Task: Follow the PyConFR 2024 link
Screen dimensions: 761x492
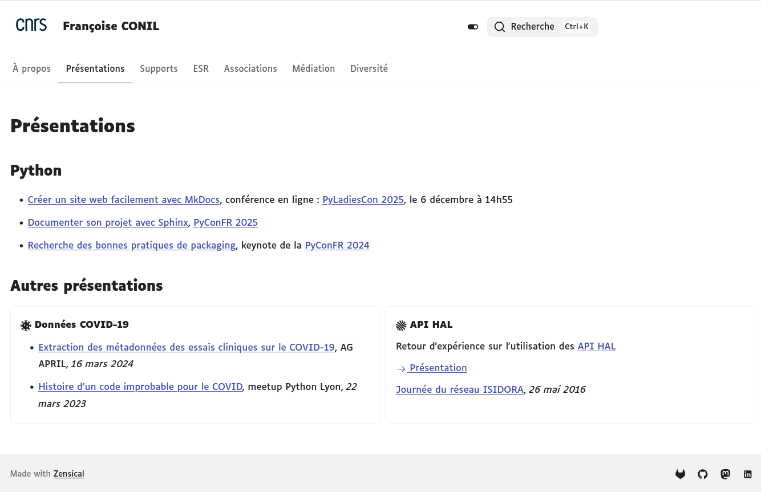Action: coord(337,245)
